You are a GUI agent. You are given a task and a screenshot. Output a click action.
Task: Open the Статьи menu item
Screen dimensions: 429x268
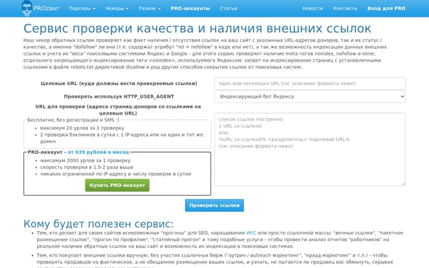[x=229, y=9]
